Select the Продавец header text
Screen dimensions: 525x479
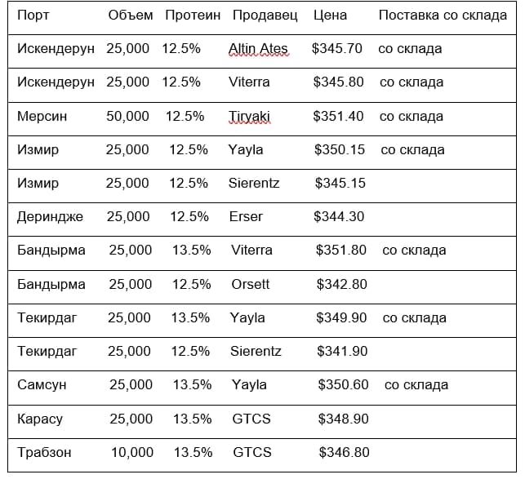click(265, 16)
